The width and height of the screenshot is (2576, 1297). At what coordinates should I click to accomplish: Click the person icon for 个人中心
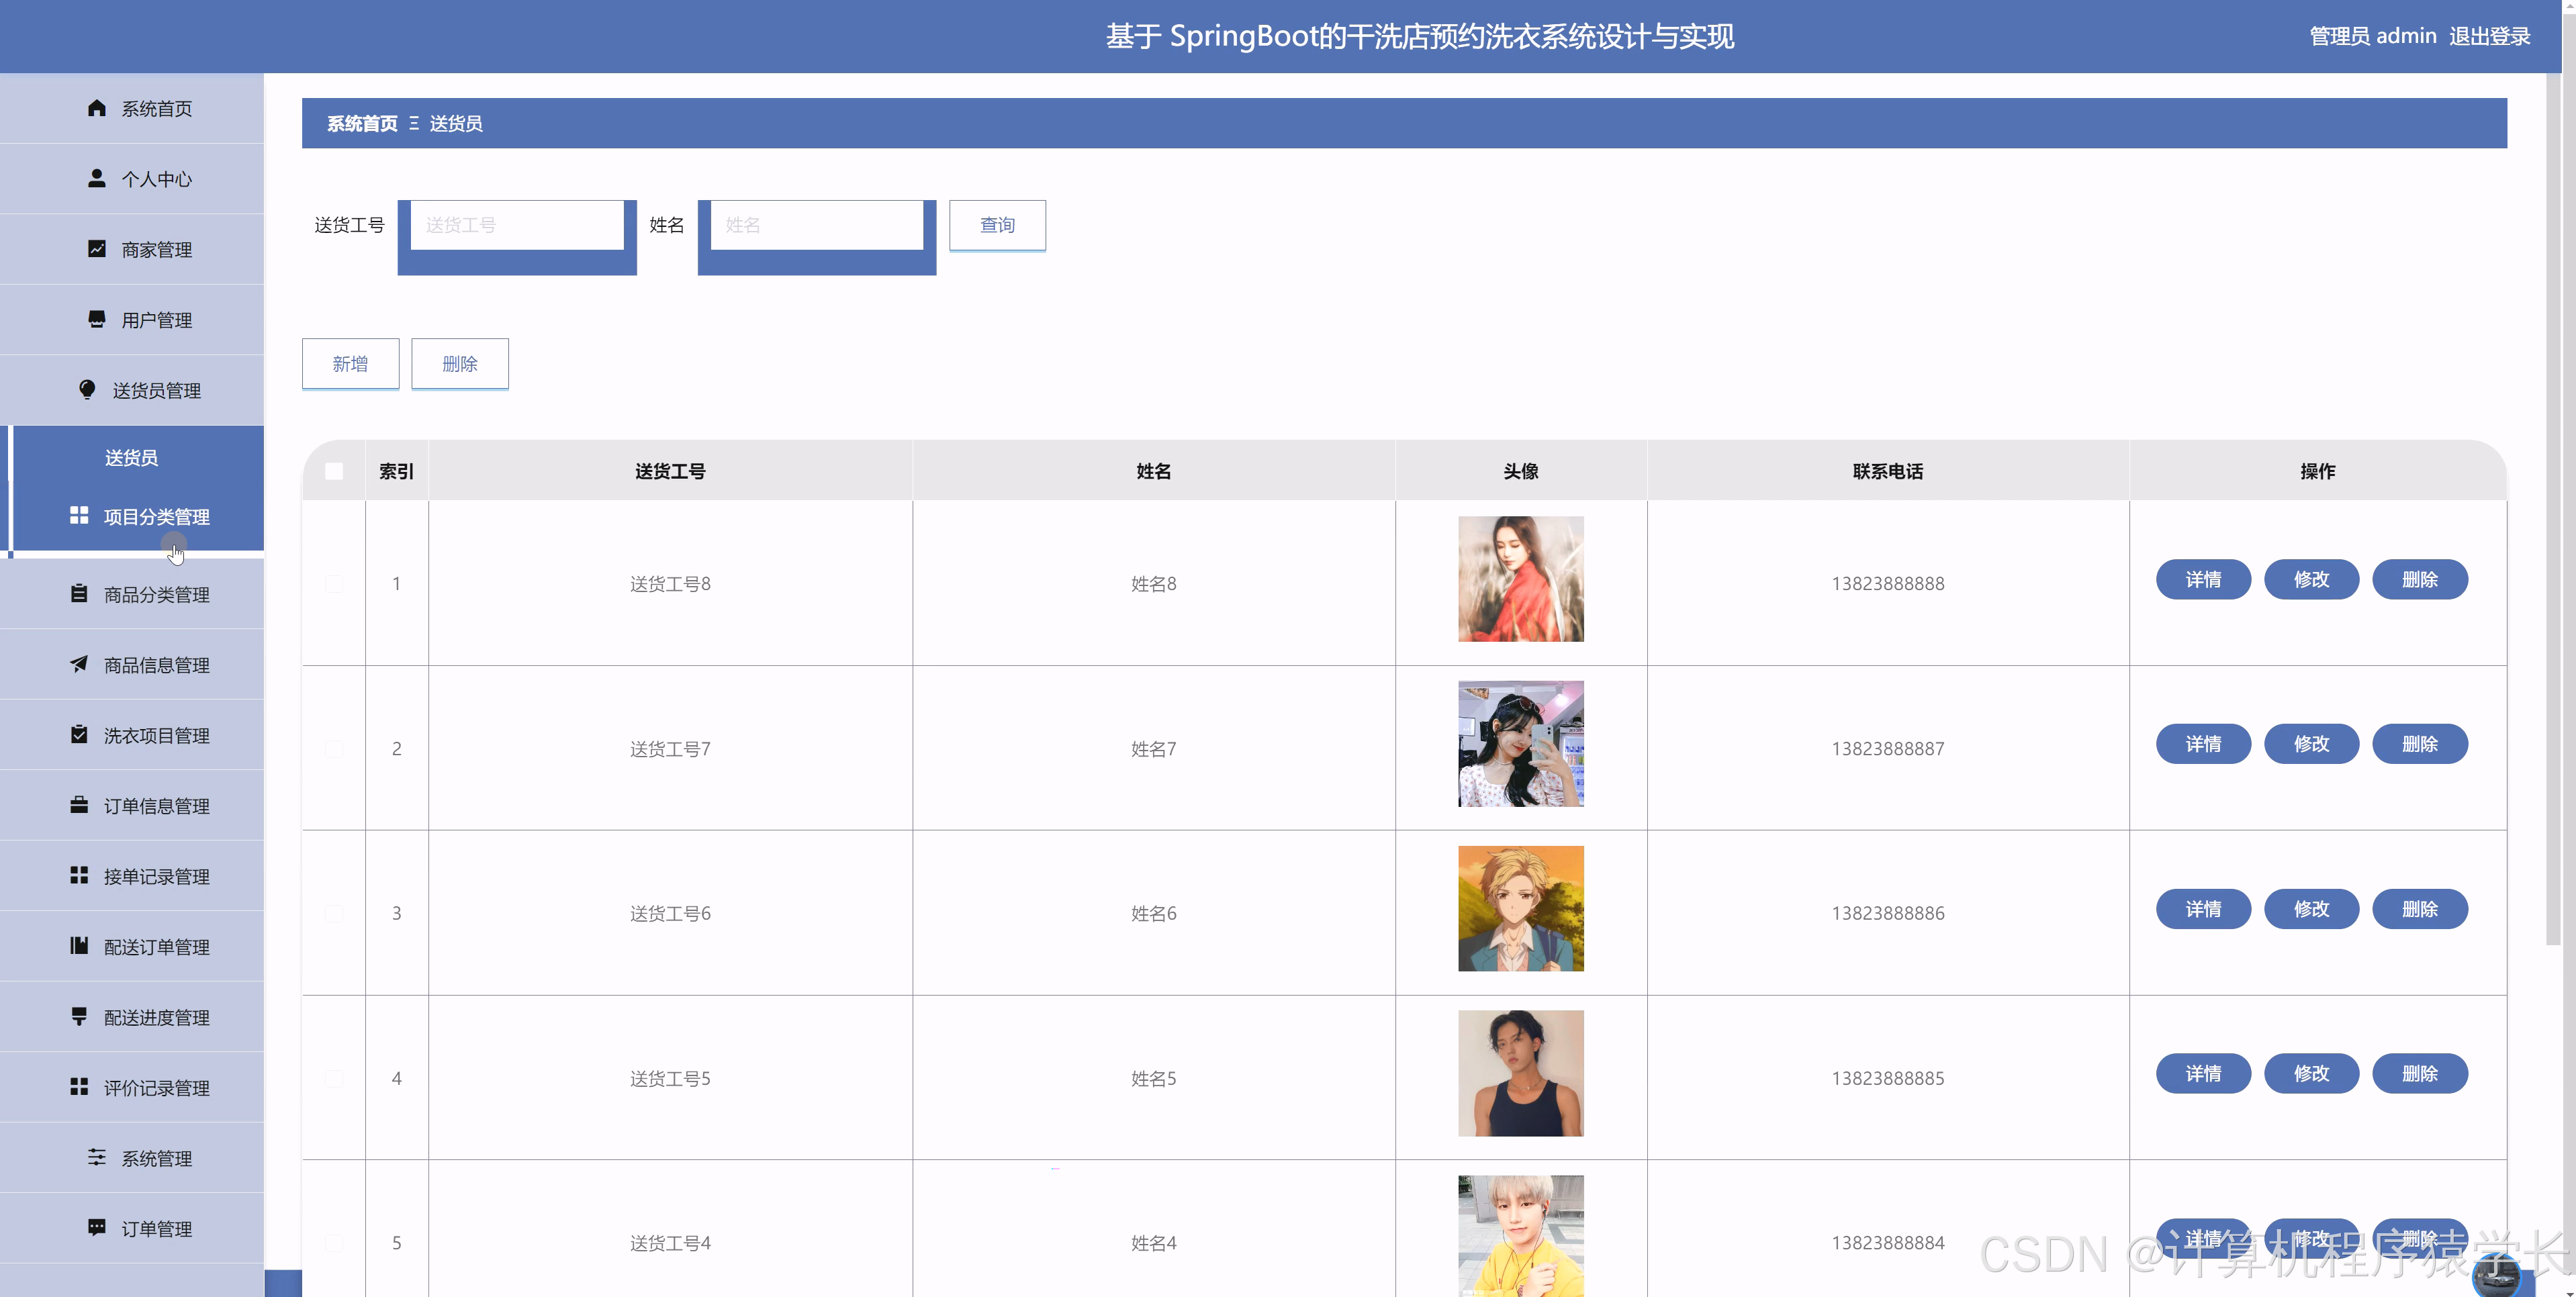[x=96, y=178]
